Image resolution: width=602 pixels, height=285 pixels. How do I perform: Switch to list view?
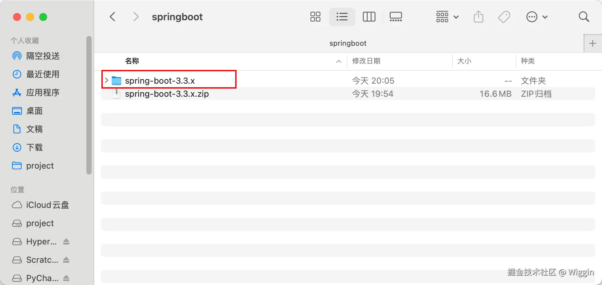tap(342, 17)
